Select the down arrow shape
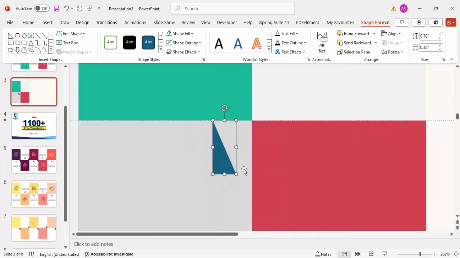The height and width of the screenshot is (258, 460). coord(17,50)
